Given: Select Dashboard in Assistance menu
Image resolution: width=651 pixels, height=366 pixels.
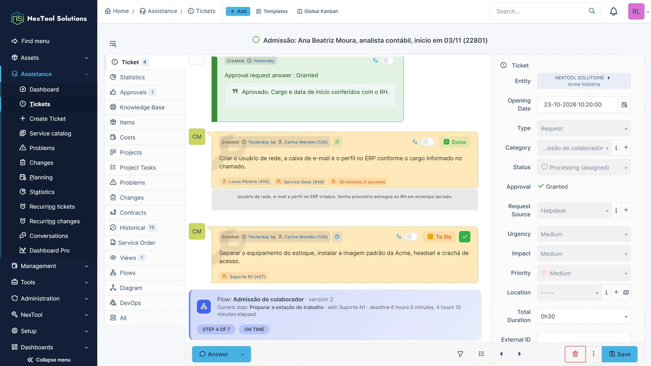Looking at the screenshot, I should (44, 89).
